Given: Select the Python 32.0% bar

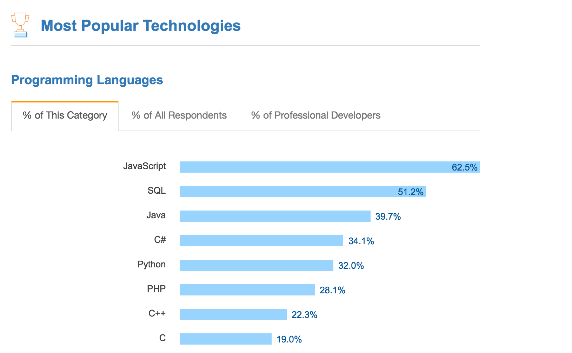Looking at the screenshot, I should (257, 265).
